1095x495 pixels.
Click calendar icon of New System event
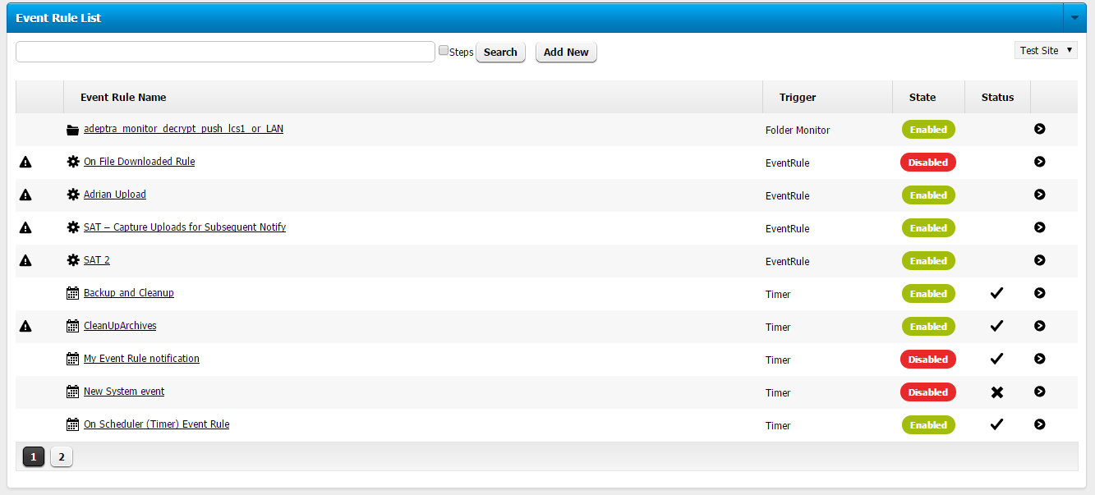(x=73, y=392)
